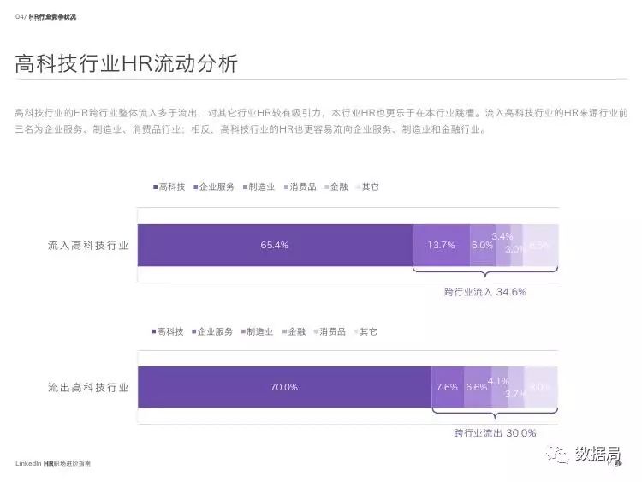Select the 7.6% outflow bar segment
The image size is (642, 482).
point(448,387)
